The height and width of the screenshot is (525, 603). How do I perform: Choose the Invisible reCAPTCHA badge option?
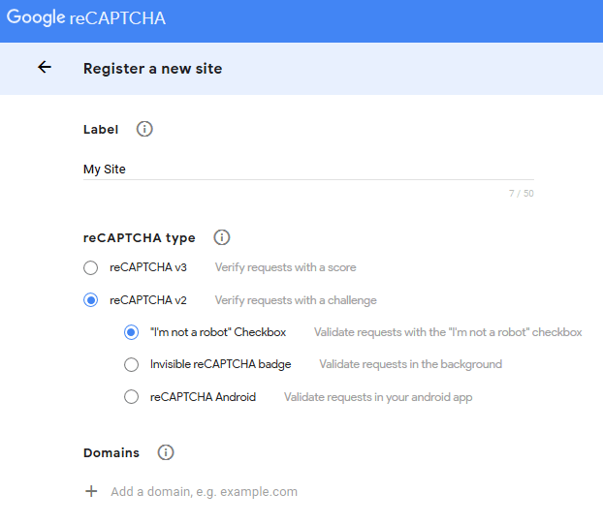(131, 364)
